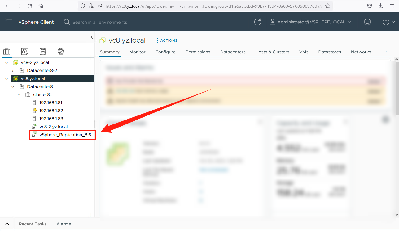Image resolution: width=399 pixels, height=231 pixels.
Task: Switch to VMs and Templates inventory view icon
Action: coord(25,51)
